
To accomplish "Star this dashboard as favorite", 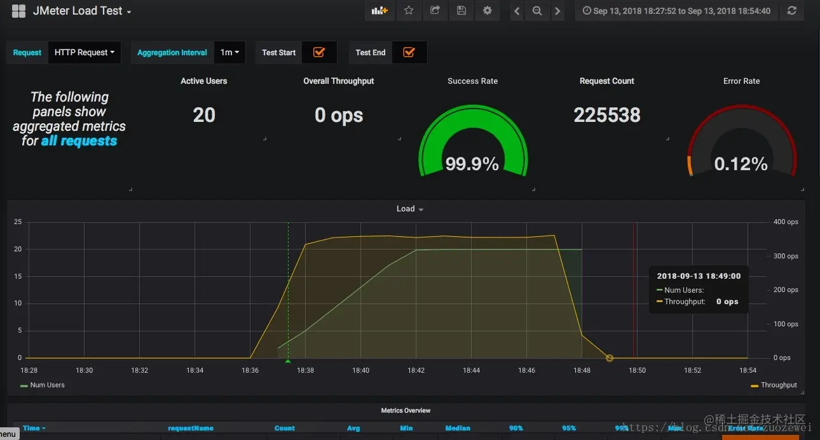I will click(409, 11).
